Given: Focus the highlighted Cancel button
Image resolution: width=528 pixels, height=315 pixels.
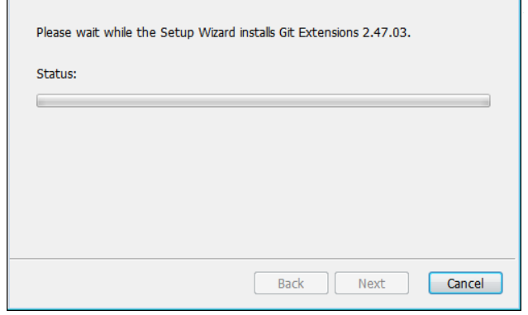Looking at the screenshot, I should pyautogui.click(x=465, y=283).
